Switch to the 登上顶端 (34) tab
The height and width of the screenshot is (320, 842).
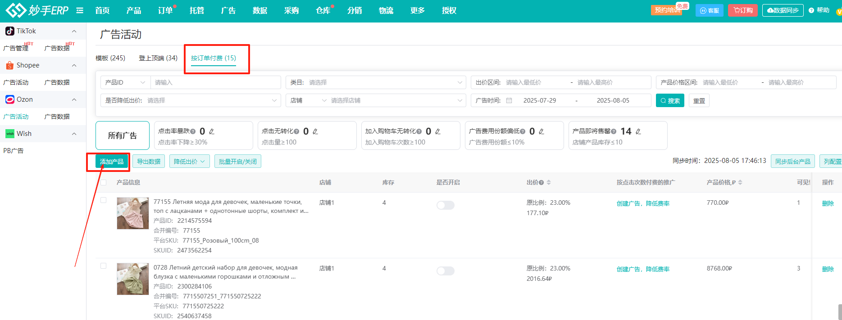pyautogui.click(x=158, y=58)
